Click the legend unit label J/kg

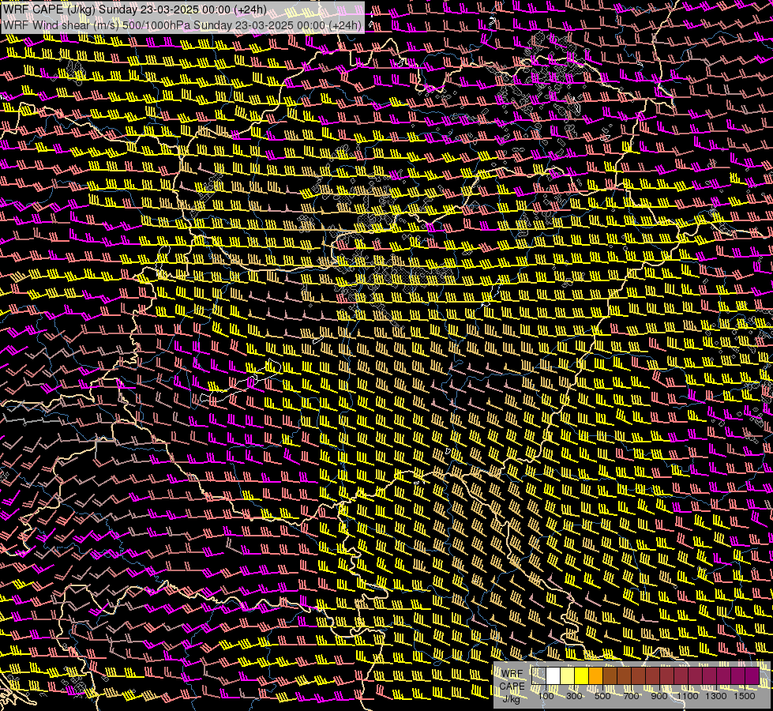coord(511,699)
